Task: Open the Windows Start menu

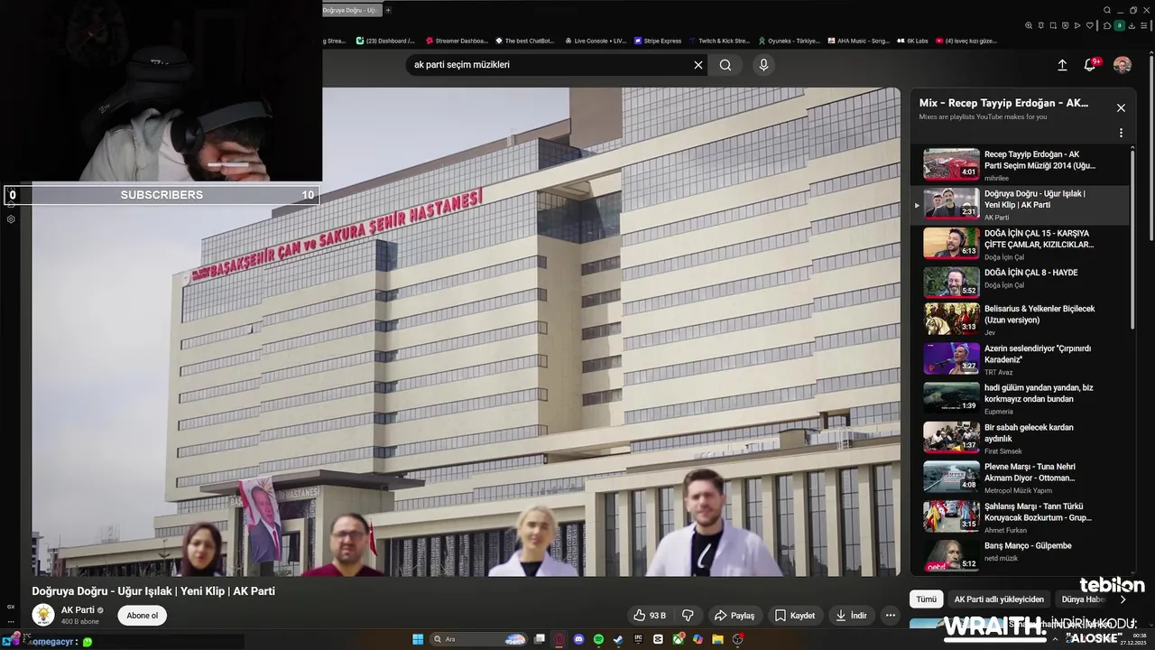Action: (418, 639)
